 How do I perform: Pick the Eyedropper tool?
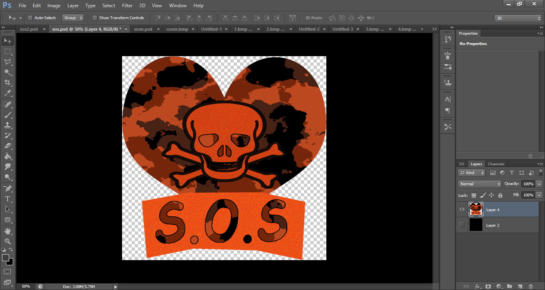pos(8,93)
